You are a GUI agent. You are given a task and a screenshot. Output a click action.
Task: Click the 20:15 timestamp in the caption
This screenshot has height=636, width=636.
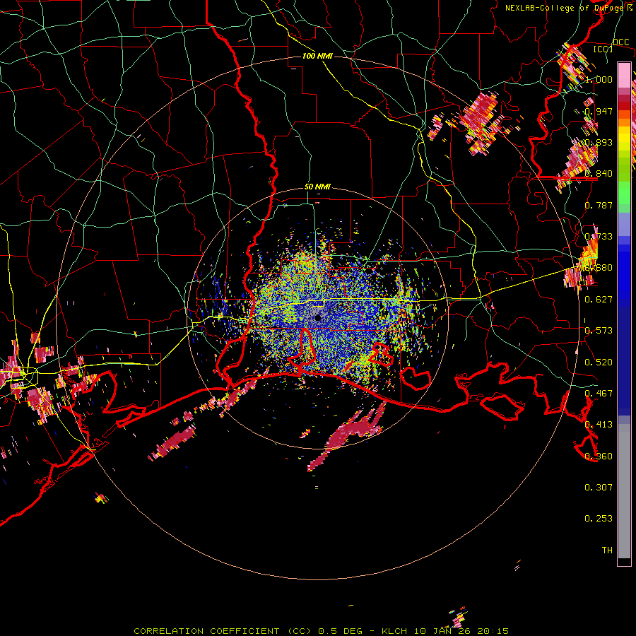point(493,631)
